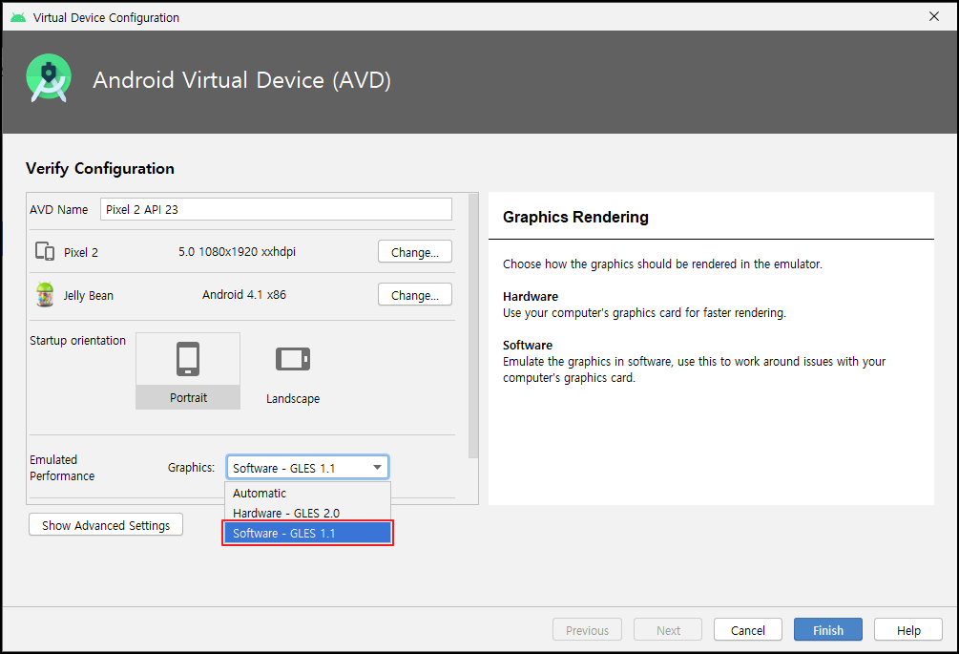Image resolution: width=959 pixels, height=654 pixels.
Task: Click the 'Pixel 2' device name text
Action: point(81,252)
